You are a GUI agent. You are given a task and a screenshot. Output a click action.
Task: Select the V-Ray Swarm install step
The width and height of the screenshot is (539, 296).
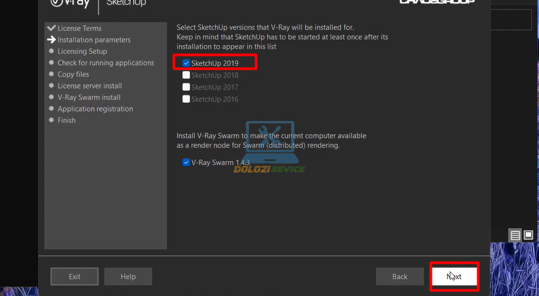point(89,97)
